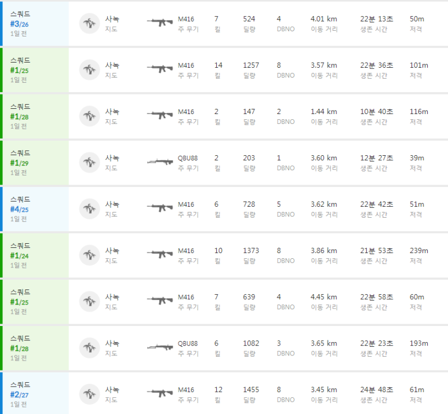The width and height of the screenshot is (448, 414).
Task: Click the map icon in the #2/27 match
Action: pos(89,394)
